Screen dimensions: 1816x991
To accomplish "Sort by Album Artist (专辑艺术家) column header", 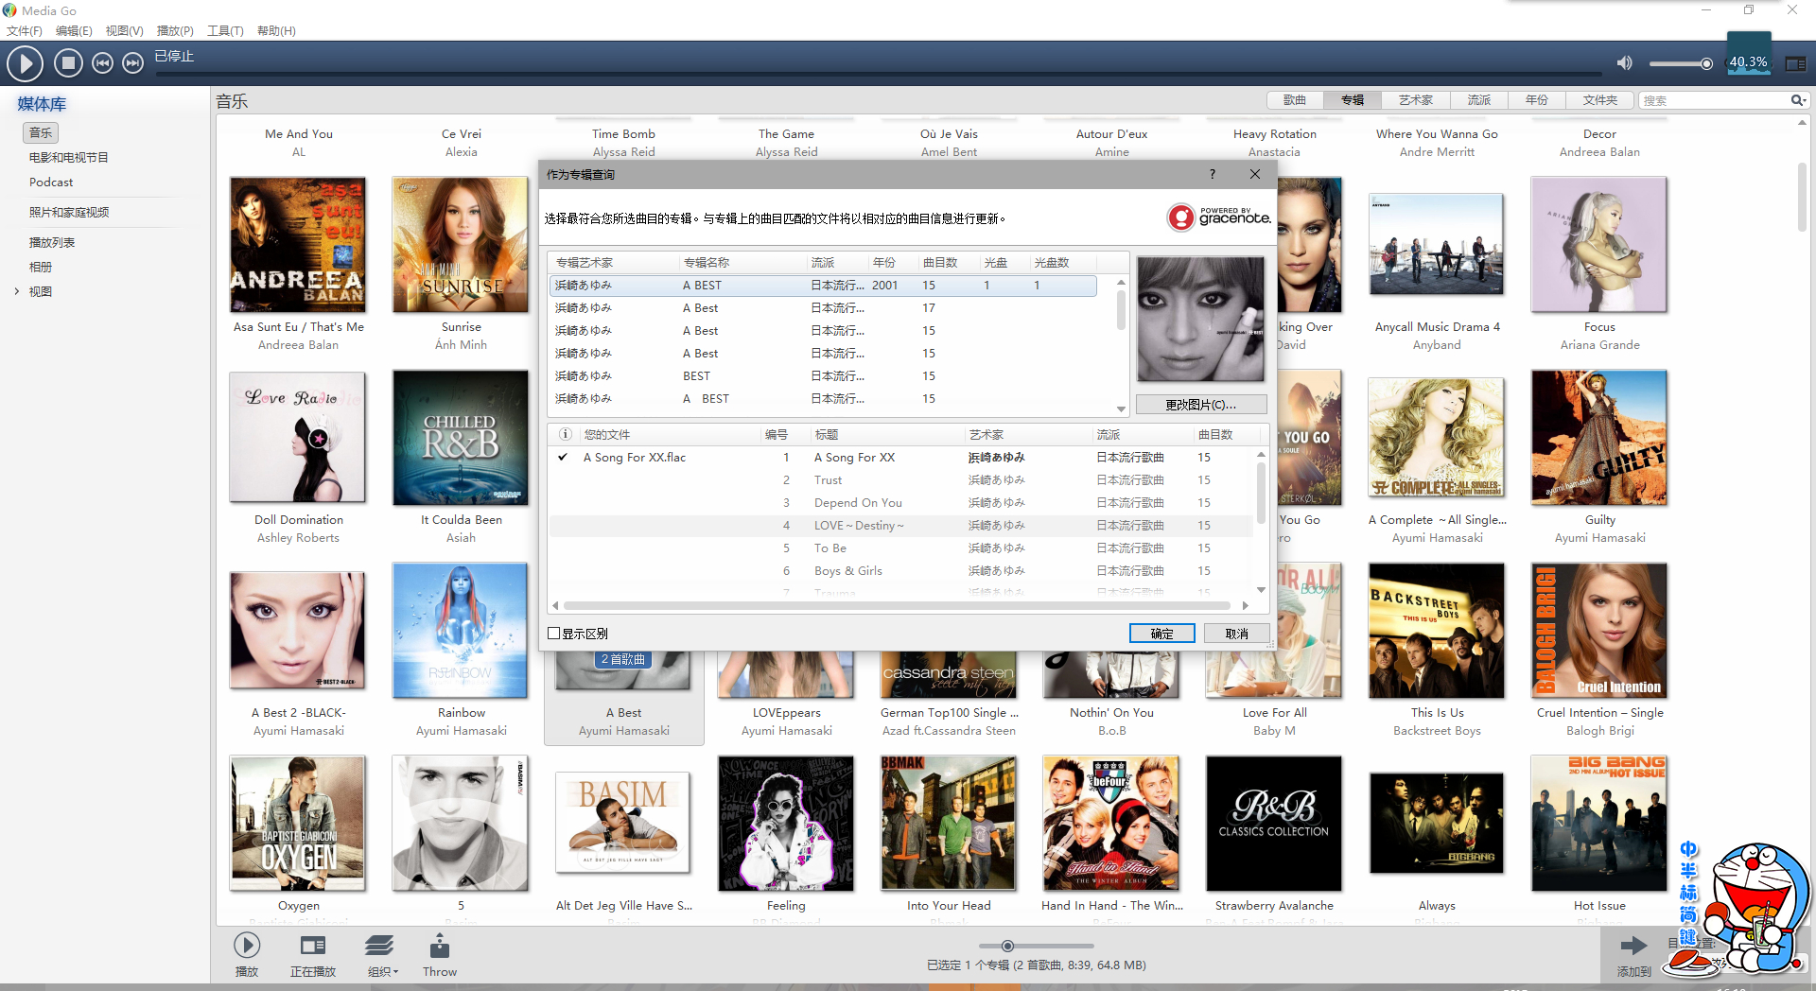I will (x=613, y=263).
